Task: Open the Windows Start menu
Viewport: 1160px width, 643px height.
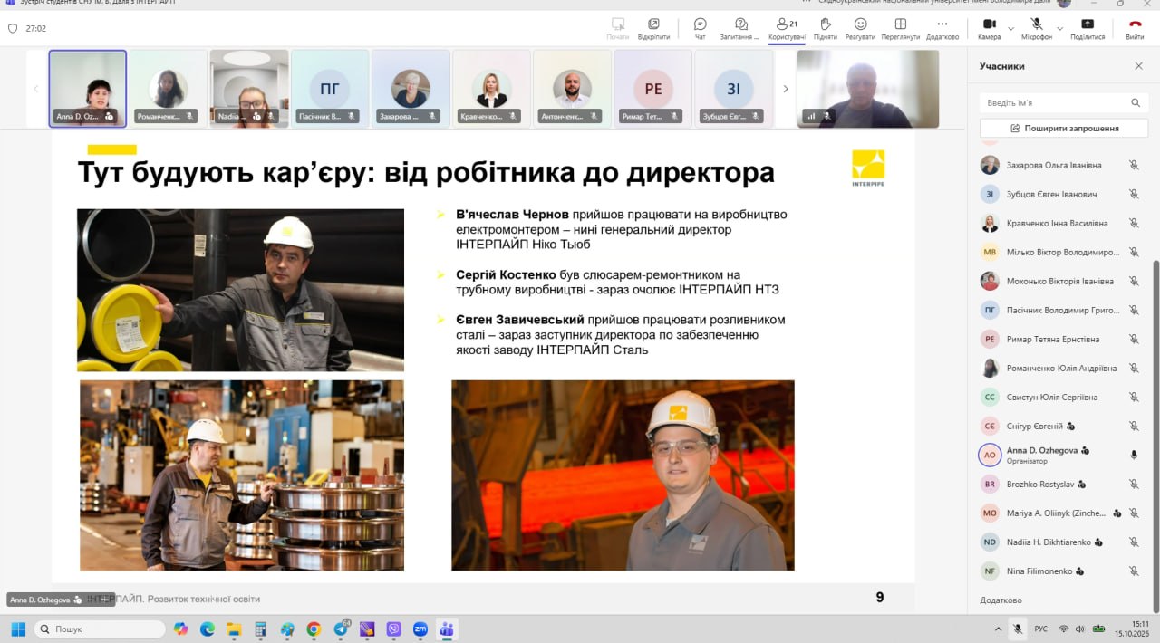Action: tap(18, 629)
